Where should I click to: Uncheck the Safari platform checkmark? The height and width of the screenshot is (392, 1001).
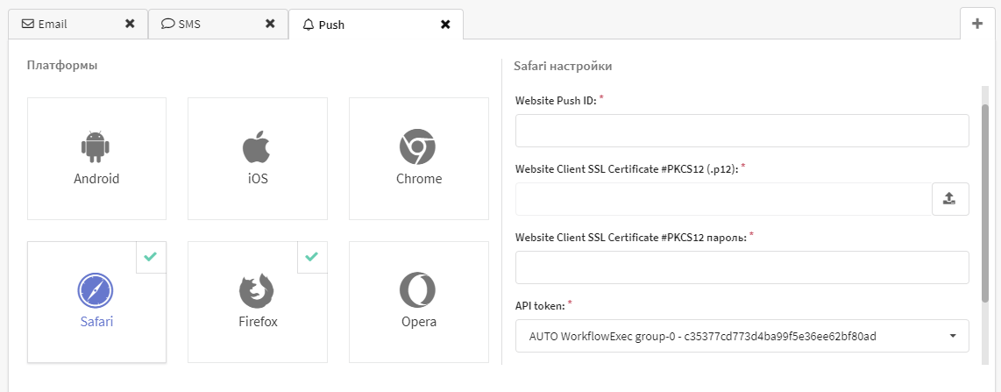click(x=151, y=257)
